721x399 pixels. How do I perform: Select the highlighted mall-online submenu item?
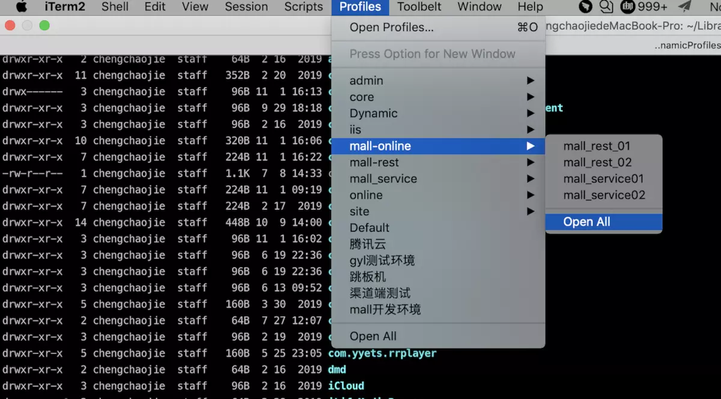tap(438, 146)
